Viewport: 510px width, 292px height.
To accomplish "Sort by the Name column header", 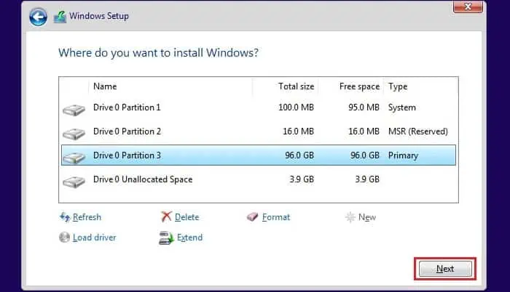I will click(105, 86).
